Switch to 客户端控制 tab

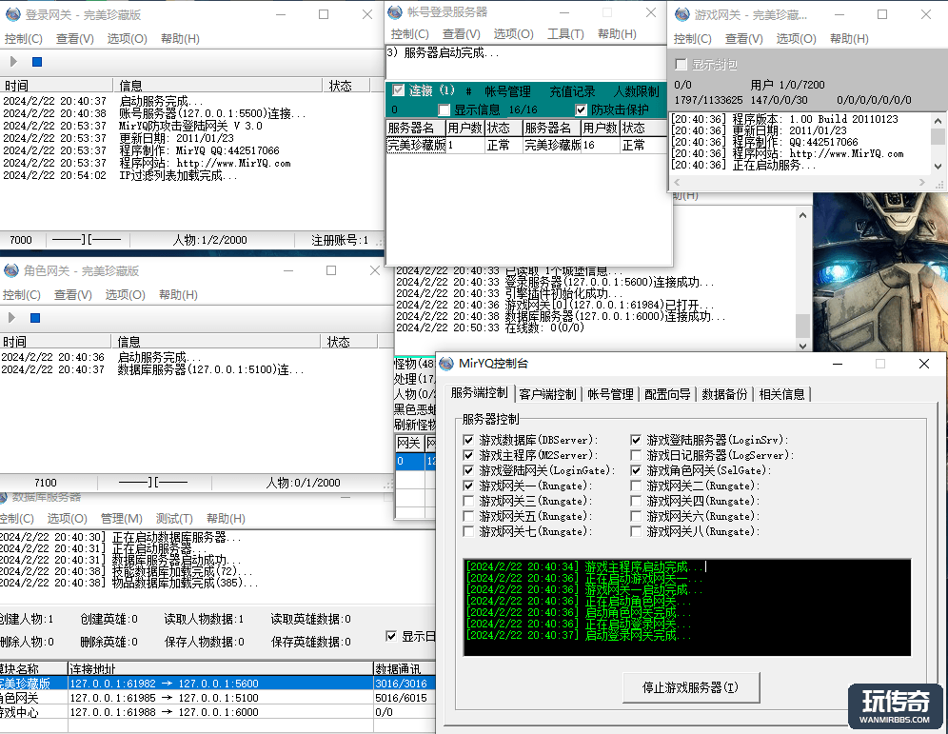(x=547, y=394)
